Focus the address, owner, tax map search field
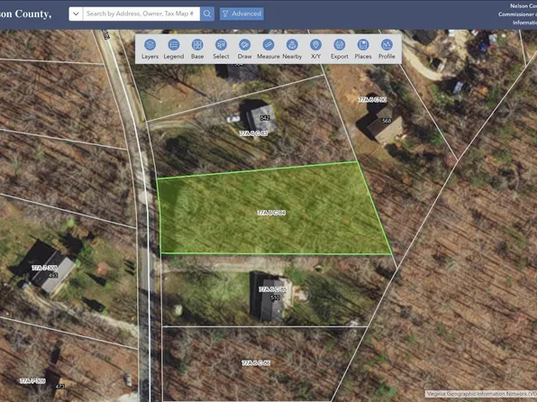 pos(141,14)
